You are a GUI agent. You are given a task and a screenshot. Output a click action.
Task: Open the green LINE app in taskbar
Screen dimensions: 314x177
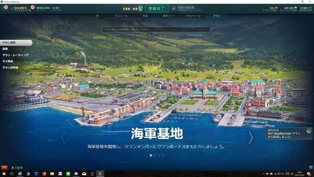tap(68, 174)
